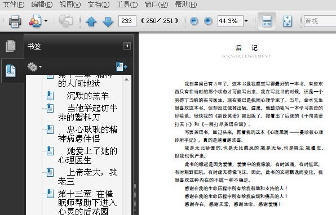Viewport: 336px width, 215px height.
Task: Zoom out with the minus button
Action: 194,21
